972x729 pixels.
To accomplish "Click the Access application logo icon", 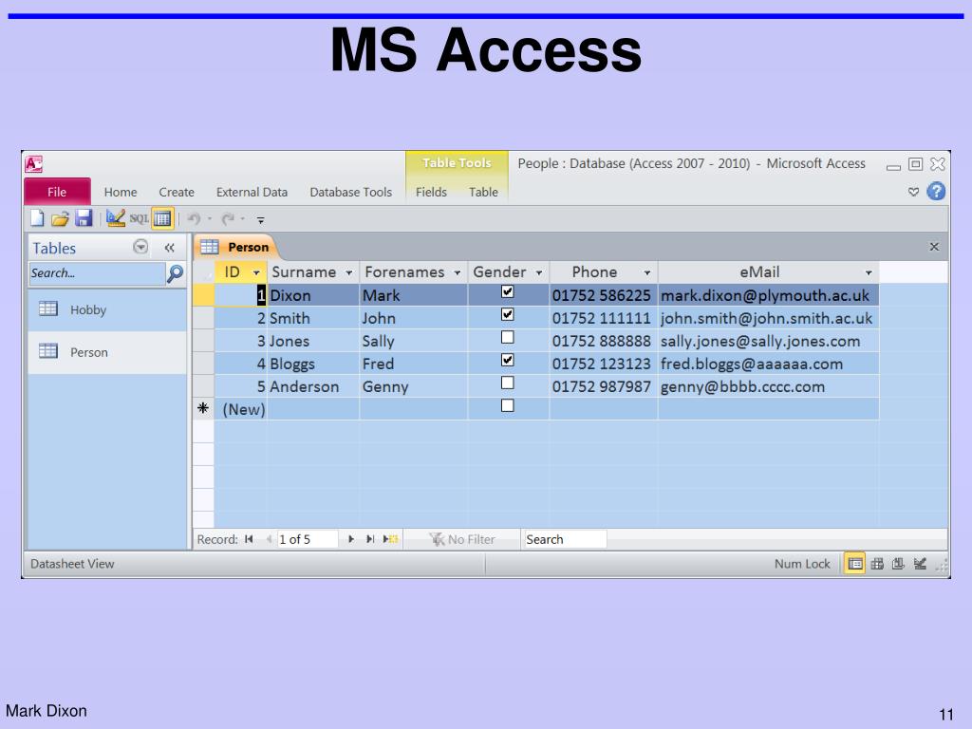I will (33, 164).
